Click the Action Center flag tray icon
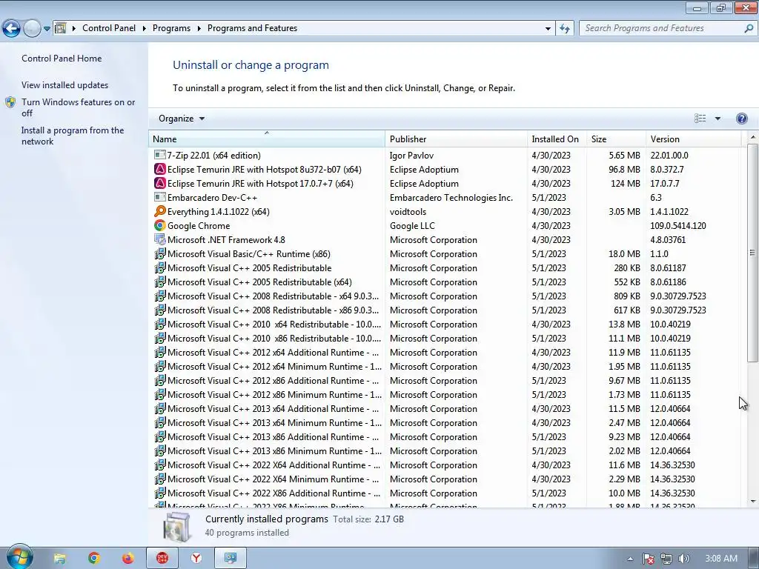 click(x=648, y=559)
